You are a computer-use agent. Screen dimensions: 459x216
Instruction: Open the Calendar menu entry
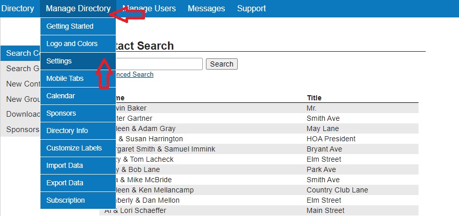coord(60,96)
